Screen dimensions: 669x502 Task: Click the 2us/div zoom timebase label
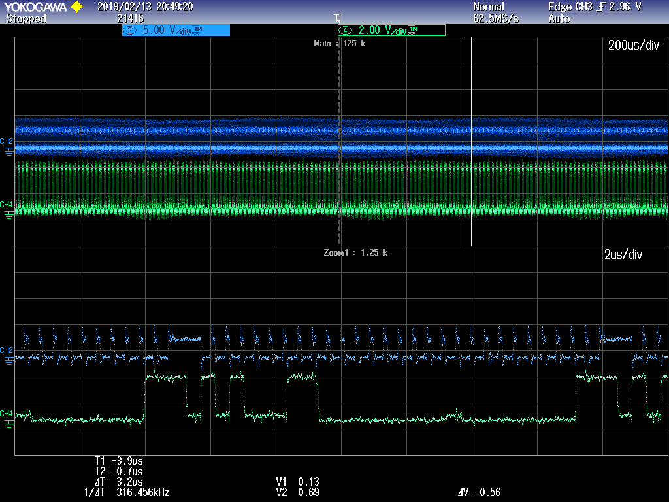623,254
